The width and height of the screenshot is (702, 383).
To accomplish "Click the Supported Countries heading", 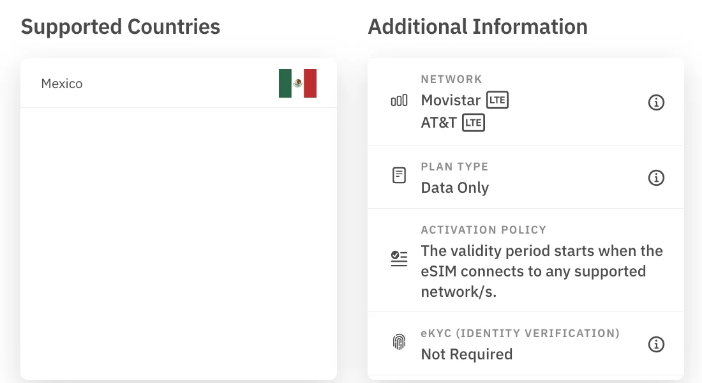I will [x=121, y=26].
